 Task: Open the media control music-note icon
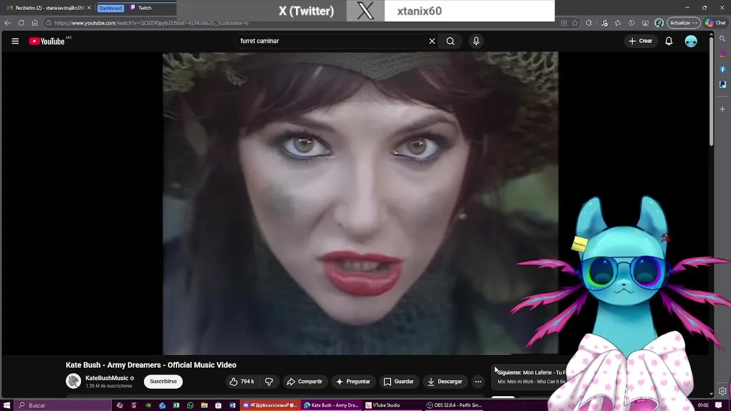(x=605, y=23)
